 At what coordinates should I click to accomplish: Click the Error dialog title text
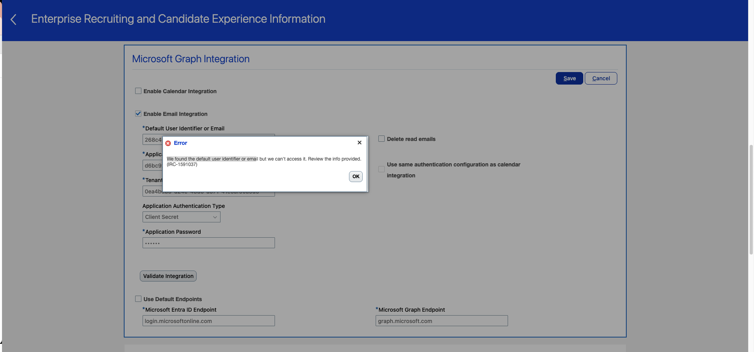tap(181, 143)
